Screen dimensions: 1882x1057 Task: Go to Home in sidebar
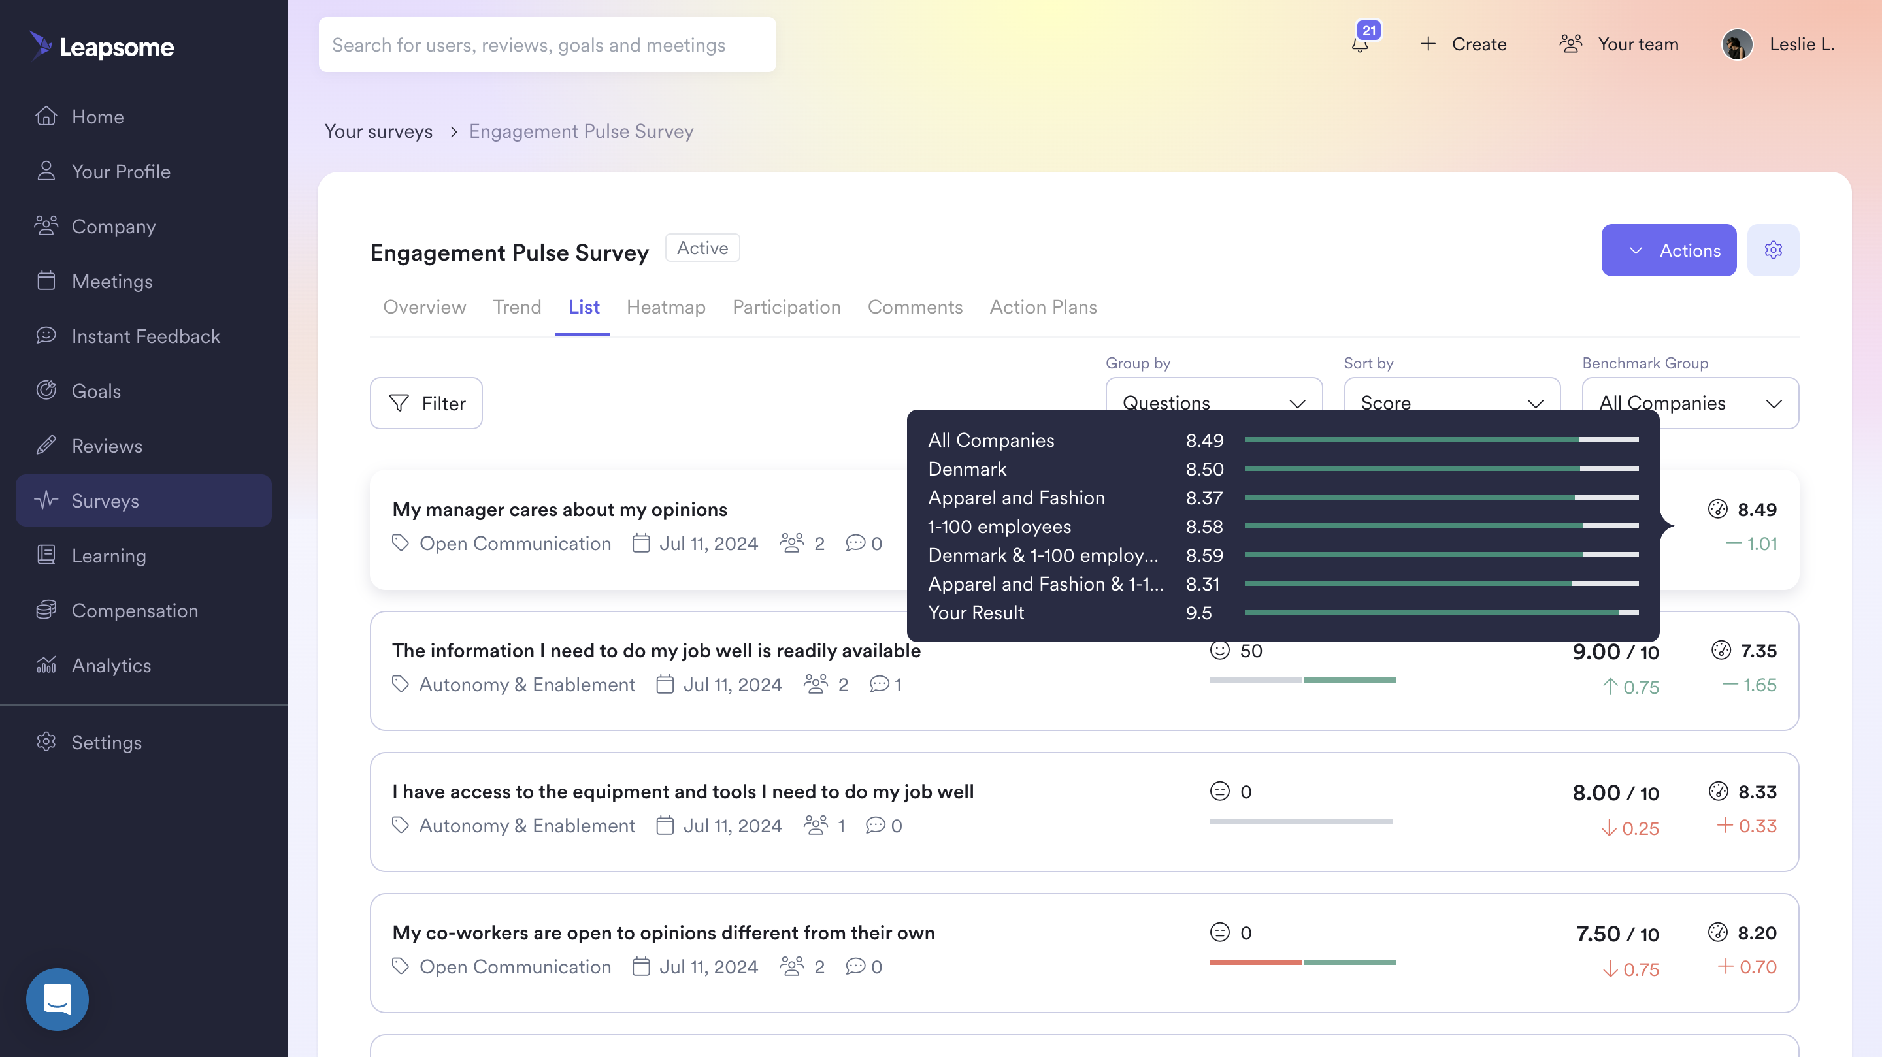(143, 116)
